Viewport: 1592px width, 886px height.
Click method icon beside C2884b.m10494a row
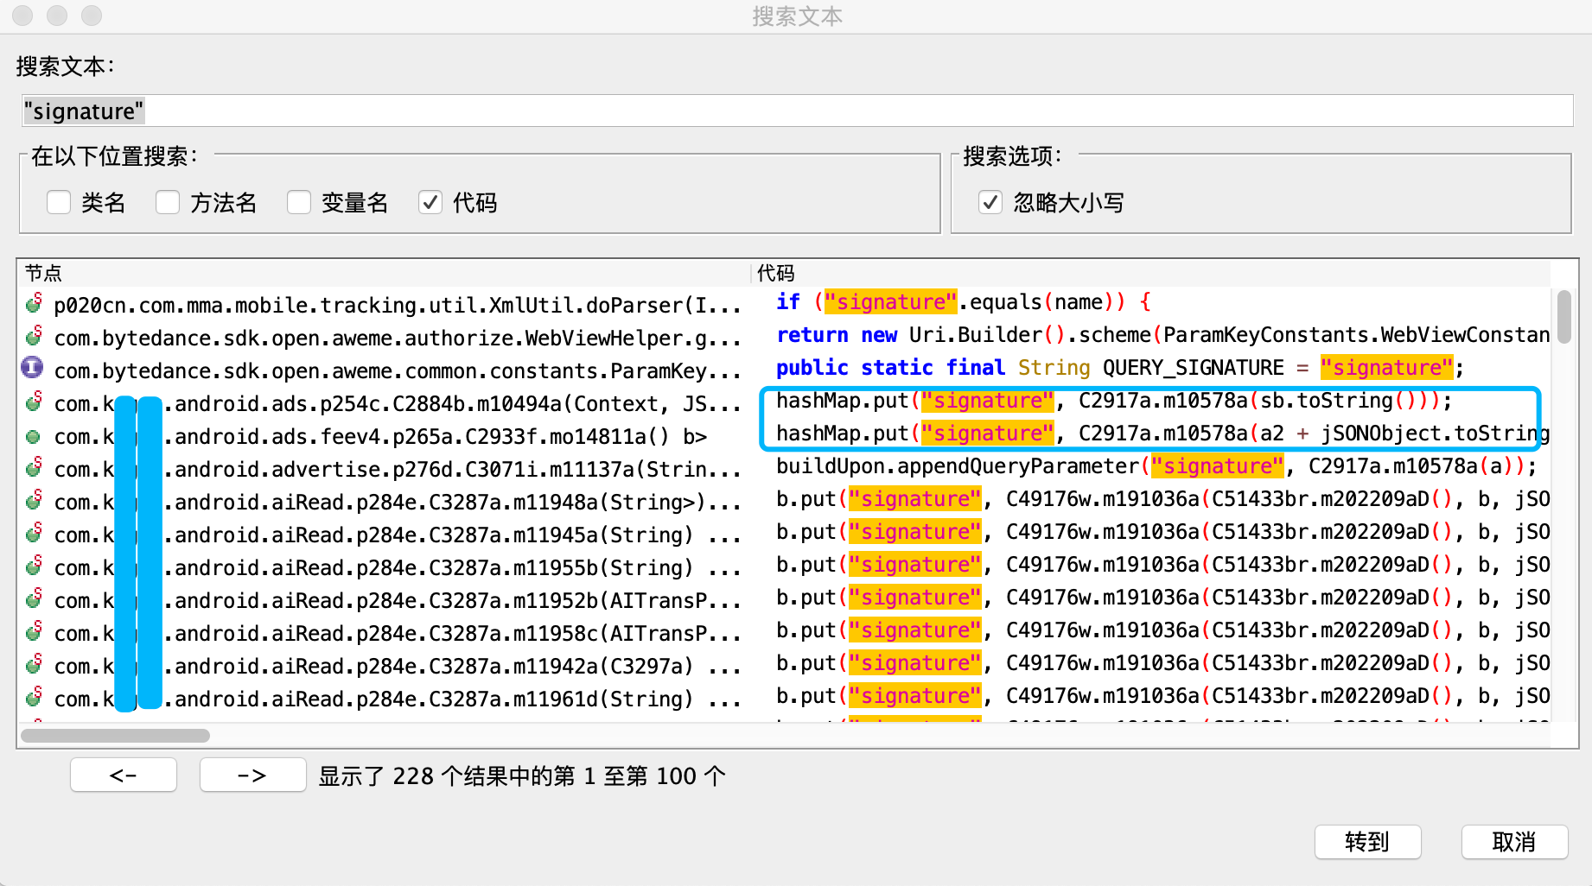[34, 402]
